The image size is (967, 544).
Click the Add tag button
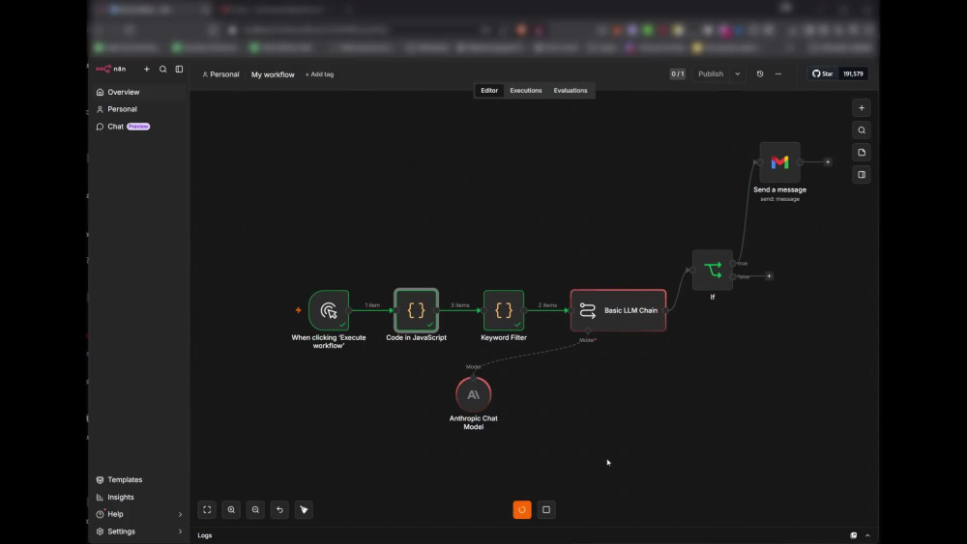click(319, 74)
